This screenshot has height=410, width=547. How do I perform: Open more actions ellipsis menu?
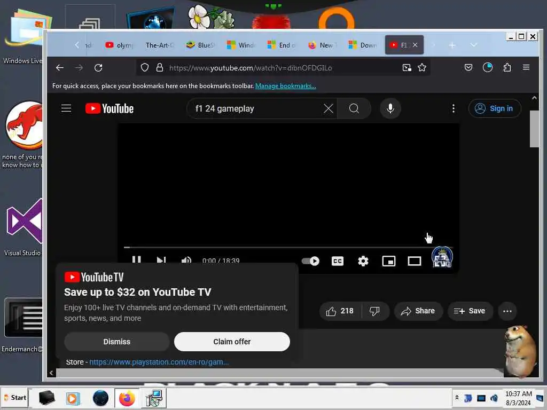point(507,311)
